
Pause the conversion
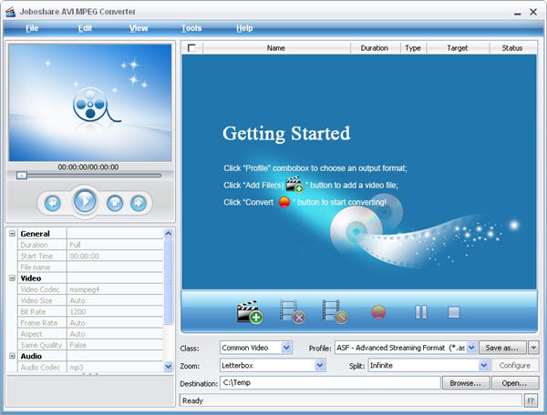coord(421,312)
